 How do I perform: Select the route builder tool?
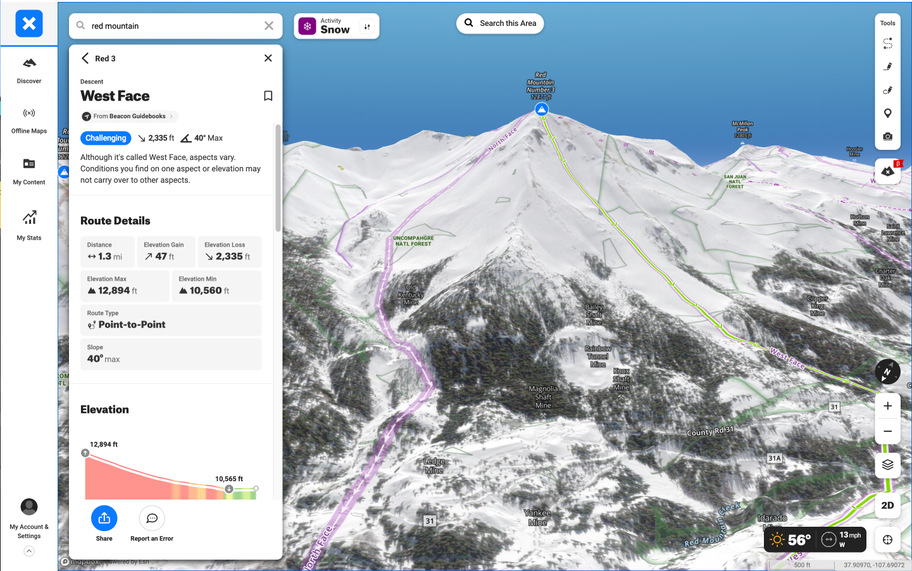coord(887,44)
